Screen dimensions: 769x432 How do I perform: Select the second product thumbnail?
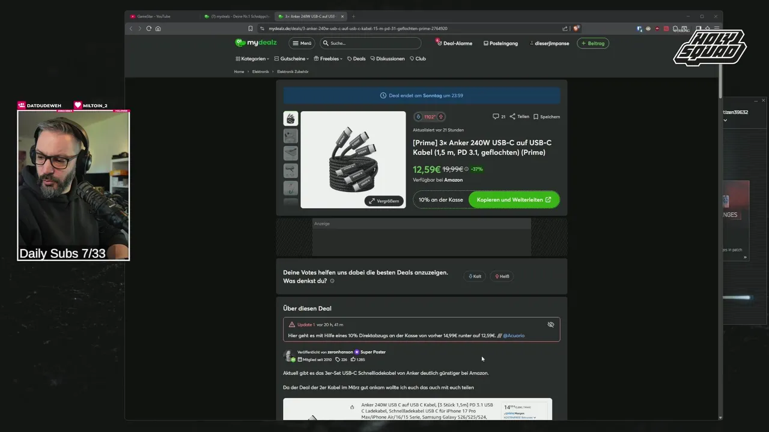click(x=291, y=136)
